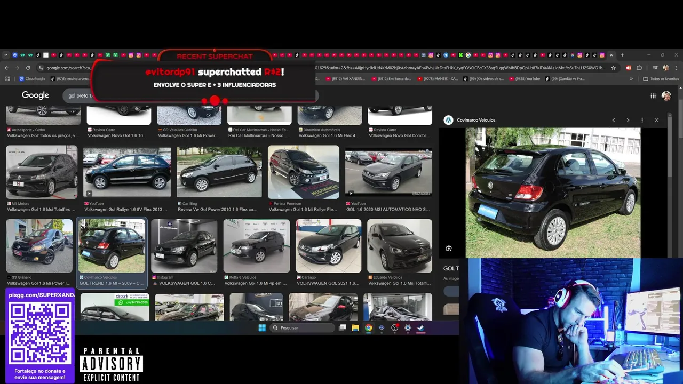
Task: Click the Windows taskbar Pesquisar search box
Action: [x=301, y=328]
